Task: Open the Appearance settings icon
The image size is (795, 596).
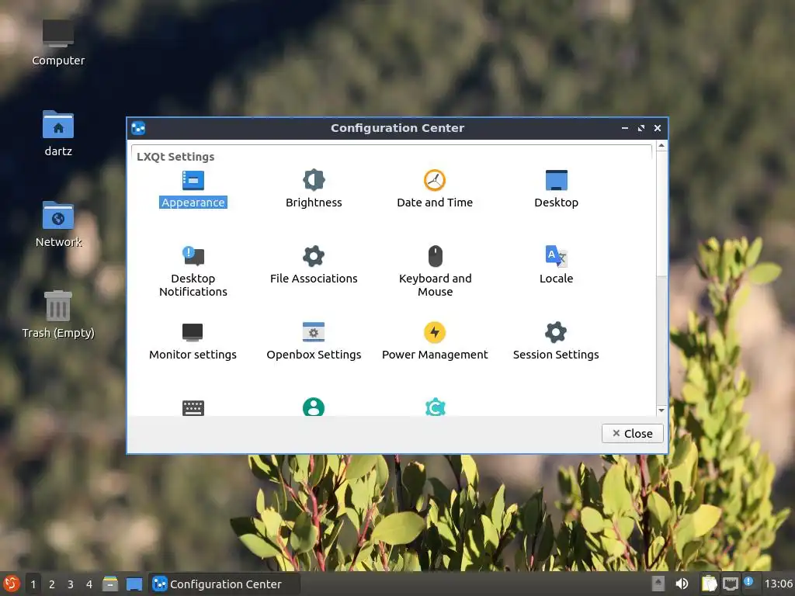Action: coord(193,180)
